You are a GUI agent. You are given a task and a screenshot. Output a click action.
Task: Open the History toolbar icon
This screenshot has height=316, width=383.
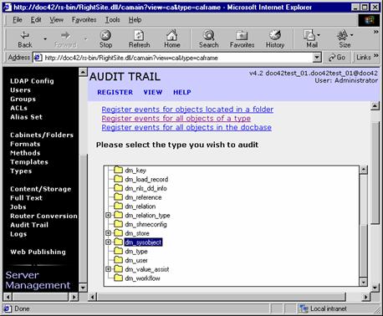pyautogui.click(x=275, y=39)
